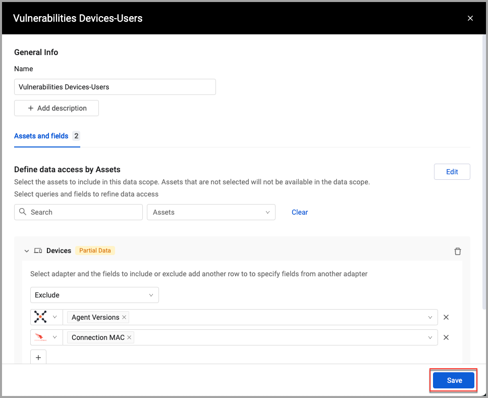This screenshot has width=488, height=398.
Task: Click the Axonius adapter logo icon
Action: tap(40, 317)
